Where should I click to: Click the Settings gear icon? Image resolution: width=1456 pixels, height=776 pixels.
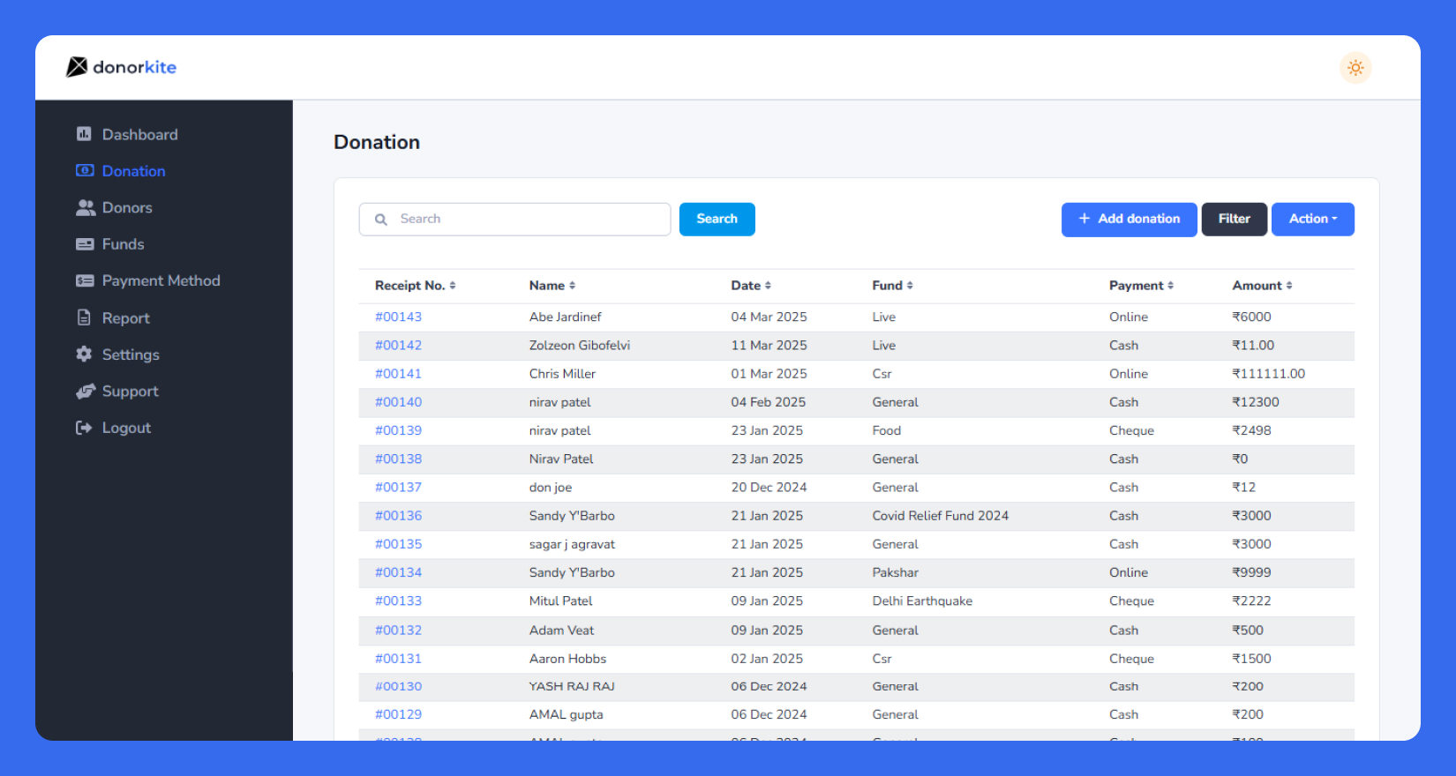click(x=84, y=354)
